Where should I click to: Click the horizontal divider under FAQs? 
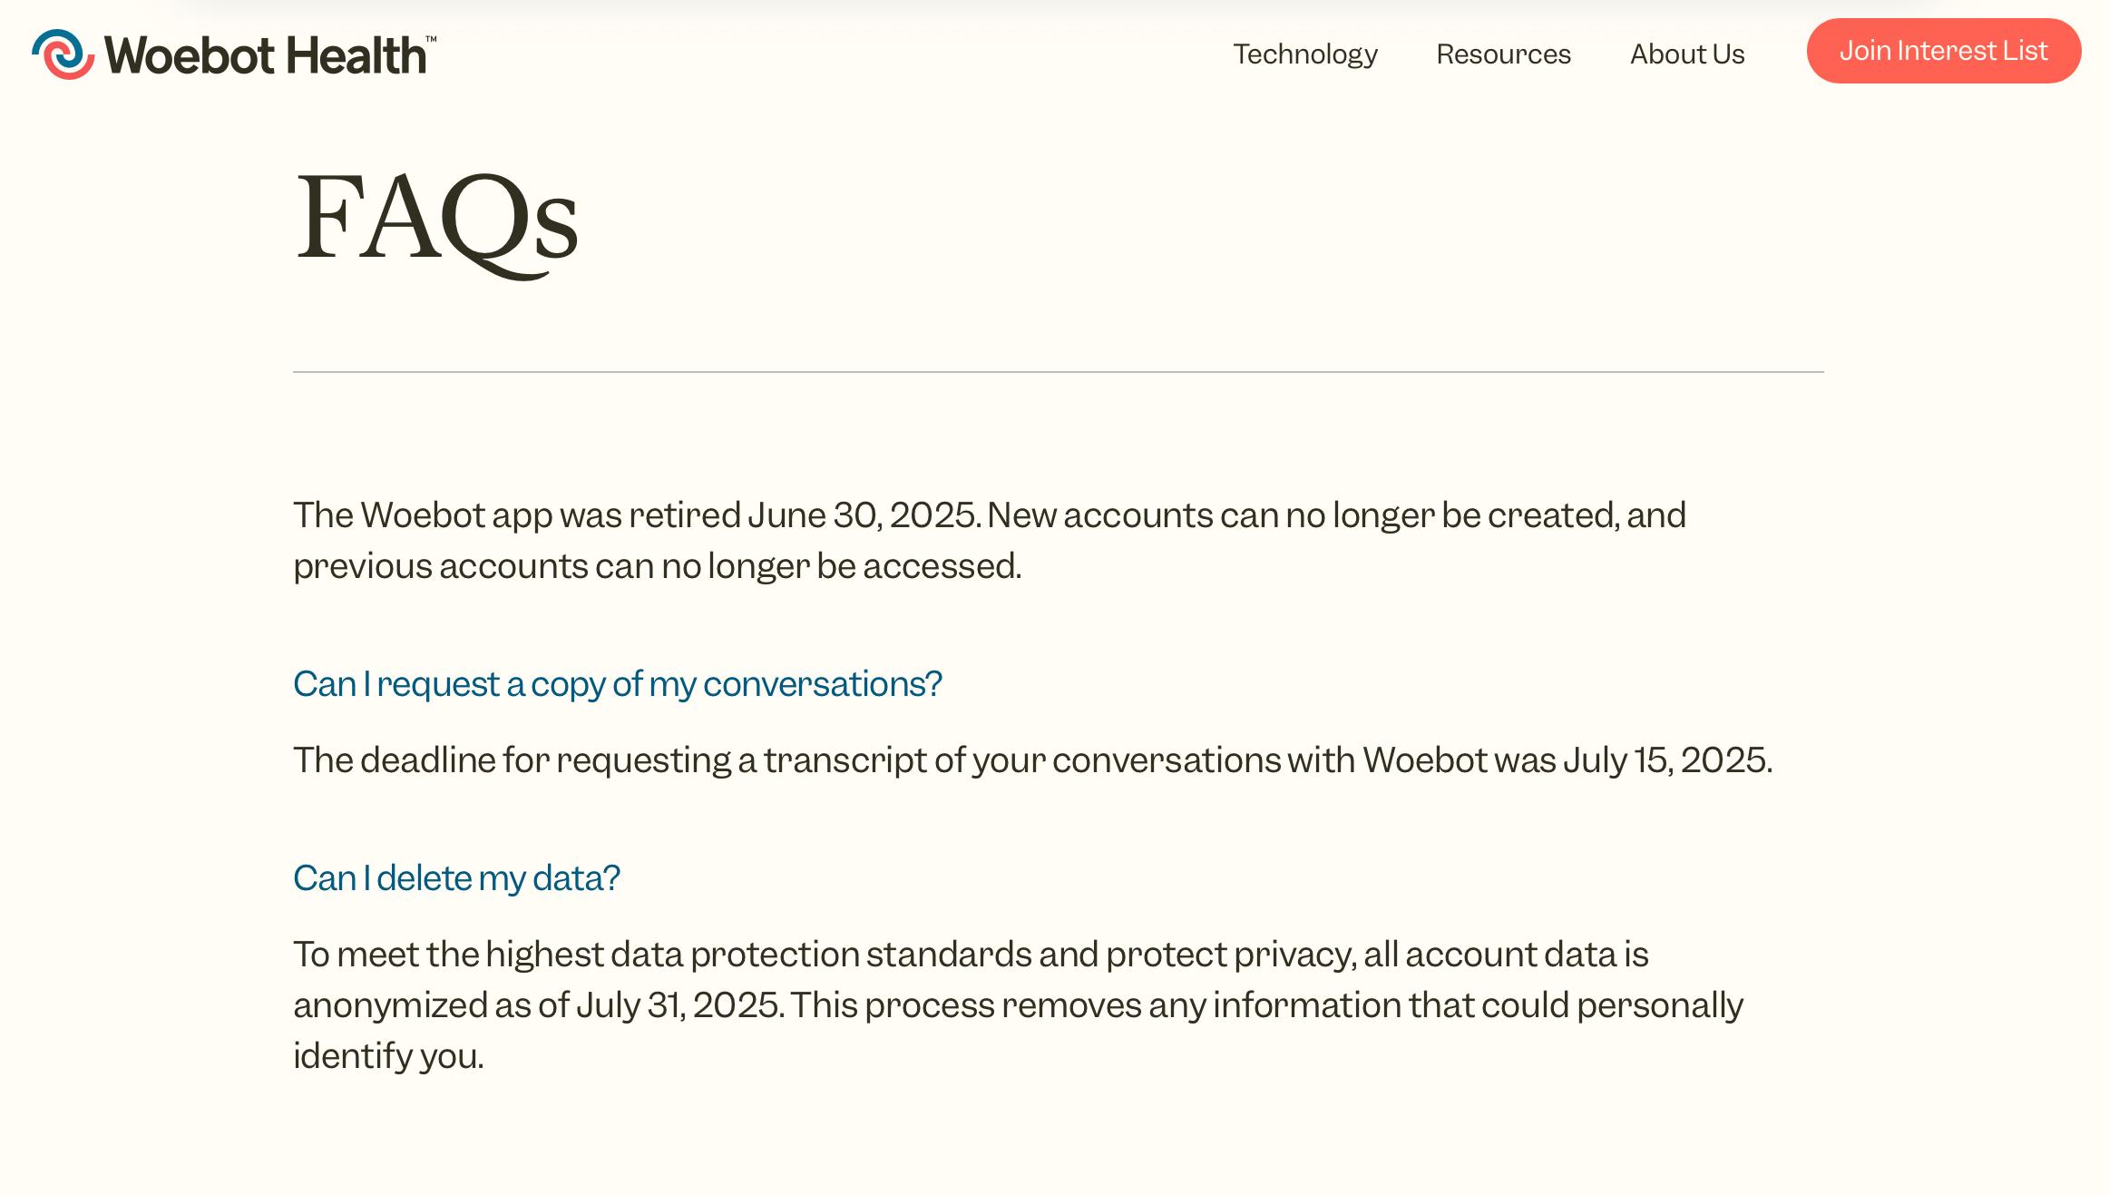point(1058,372)
